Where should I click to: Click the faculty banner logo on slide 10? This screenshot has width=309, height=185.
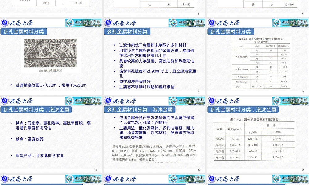click(x=290, y=23)
